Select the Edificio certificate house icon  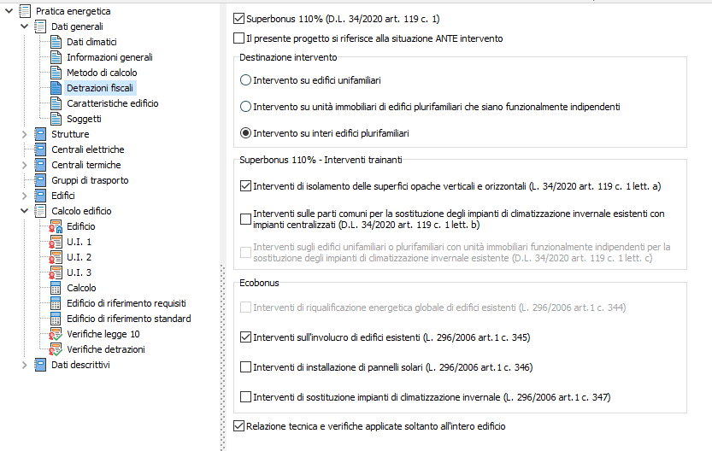tap(56, 226)
